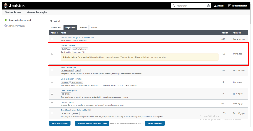Click the api-plugin tag
Image resolution: width=253 pixels, height=131 pixels.
tap(66, 94)
